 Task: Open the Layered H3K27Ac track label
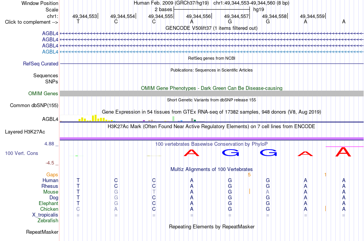coord(25,132)
